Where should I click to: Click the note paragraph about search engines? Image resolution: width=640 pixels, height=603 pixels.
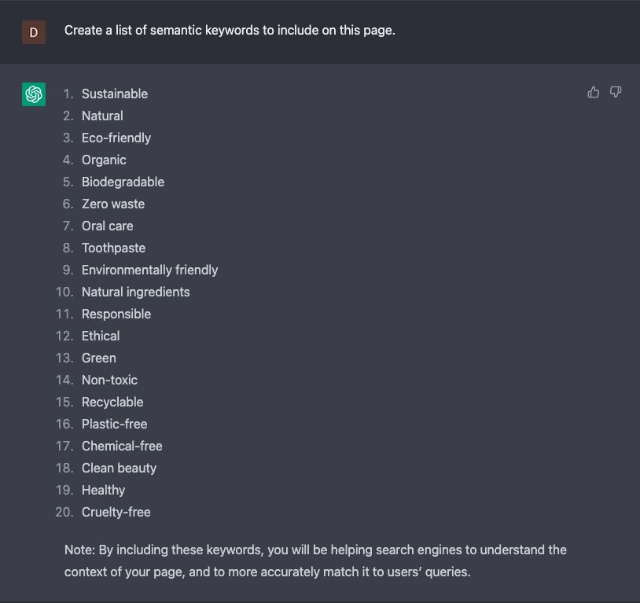click(315, 561)
